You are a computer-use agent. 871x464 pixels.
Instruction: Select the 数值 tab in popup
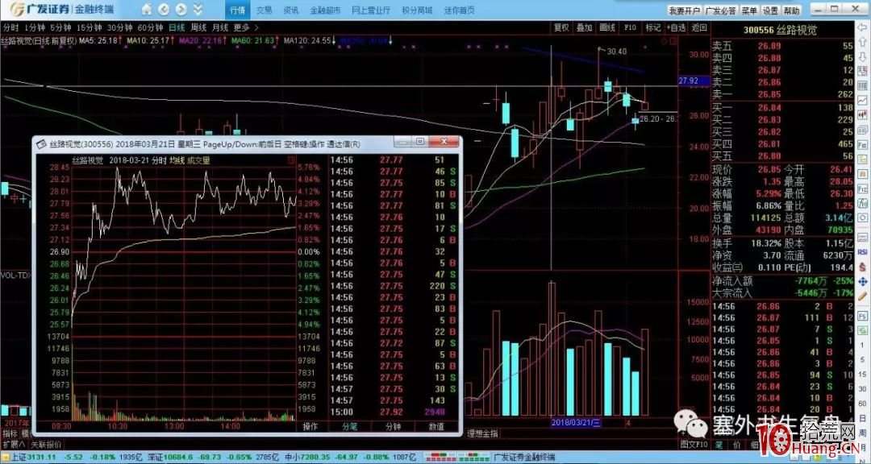point(436,426)
